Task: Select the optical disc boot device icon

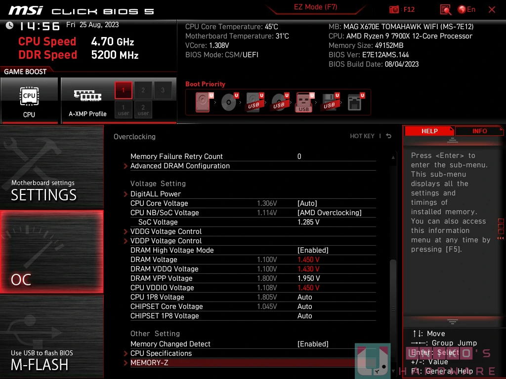Action: [229, 102]
